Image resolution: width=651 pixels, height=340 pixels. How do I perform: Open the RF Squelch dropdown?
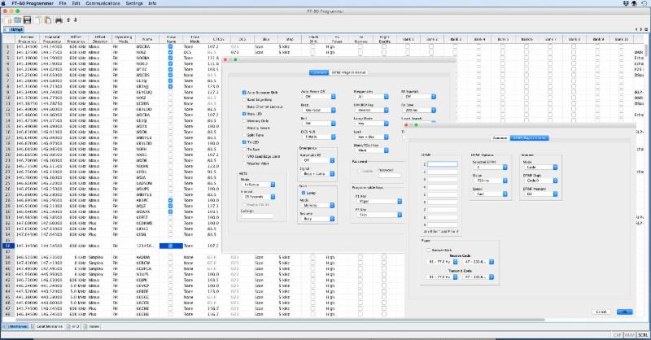click(418, 97)
